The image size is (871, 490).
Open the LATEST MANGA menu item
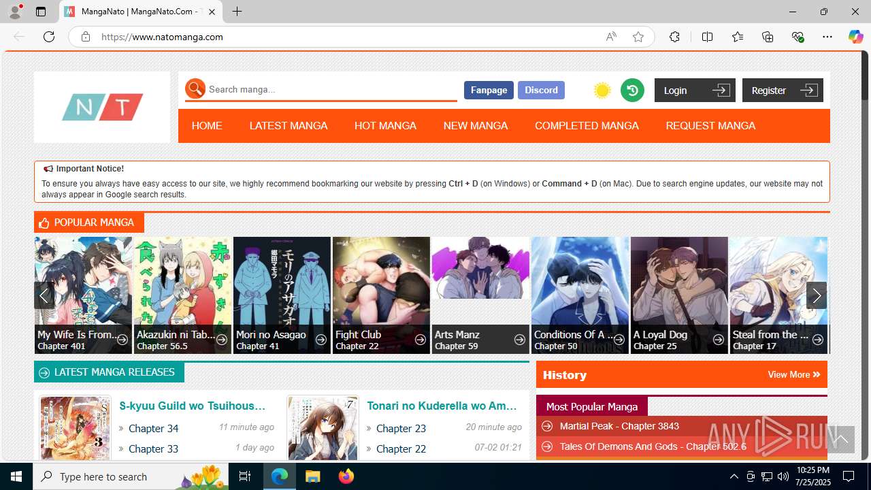[x=289, y=126]
